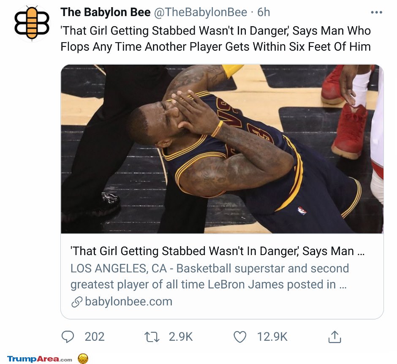
Task: Open the three-dot more options menu
Action: tap(376, 12)
